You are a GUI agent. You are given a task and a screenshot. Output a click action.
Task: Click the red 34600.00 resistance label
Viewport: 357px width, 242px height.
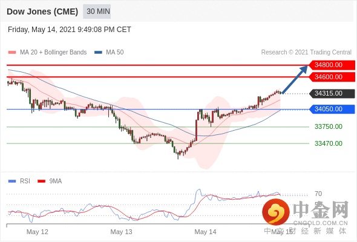332,77
